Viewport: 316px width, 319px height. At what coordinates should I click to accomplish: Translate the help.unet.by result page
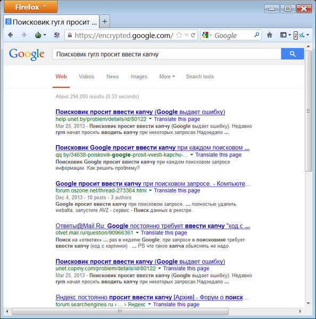point(177,119)
